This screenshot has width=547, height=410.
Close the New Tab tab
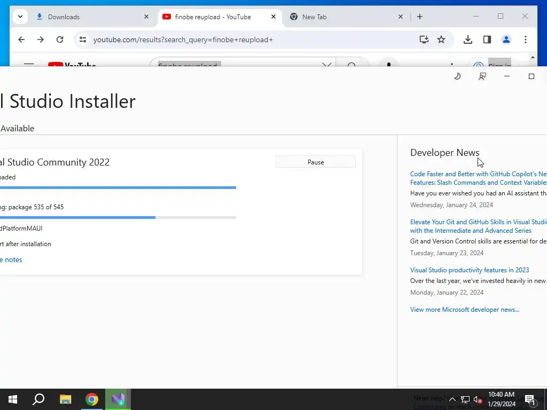click(x=401, y=17)
